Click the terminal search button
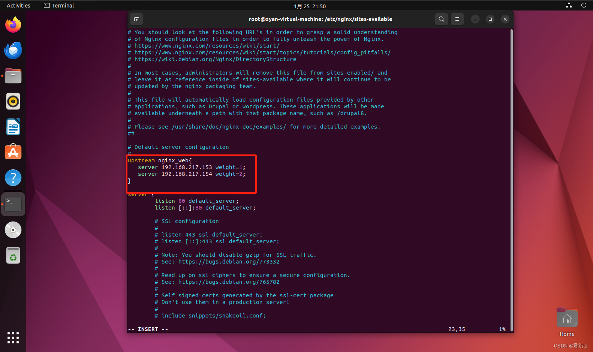 click(x=442, y=19)
